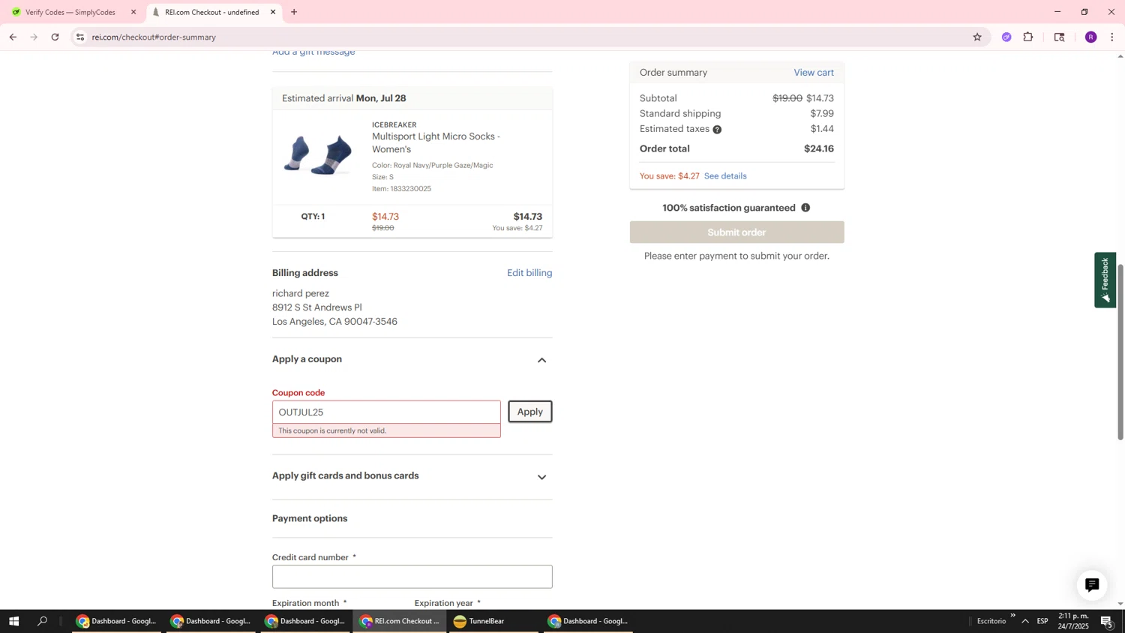
Task: Open the Feedback side tab
Action: point(1105,280)
